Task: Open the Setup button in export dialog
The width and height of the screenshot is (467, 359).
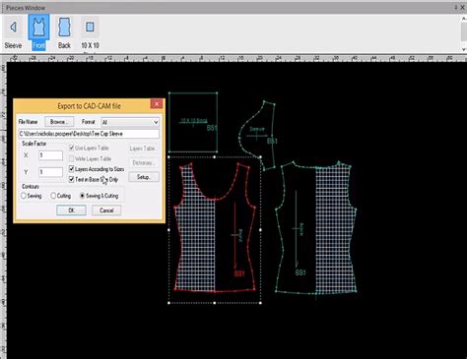Action: [144, 177]
